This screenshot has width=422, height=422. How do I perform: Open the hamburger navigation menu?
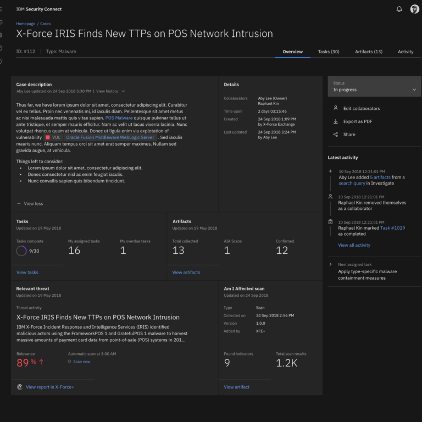pyautogui.click(x=1, y=9)
